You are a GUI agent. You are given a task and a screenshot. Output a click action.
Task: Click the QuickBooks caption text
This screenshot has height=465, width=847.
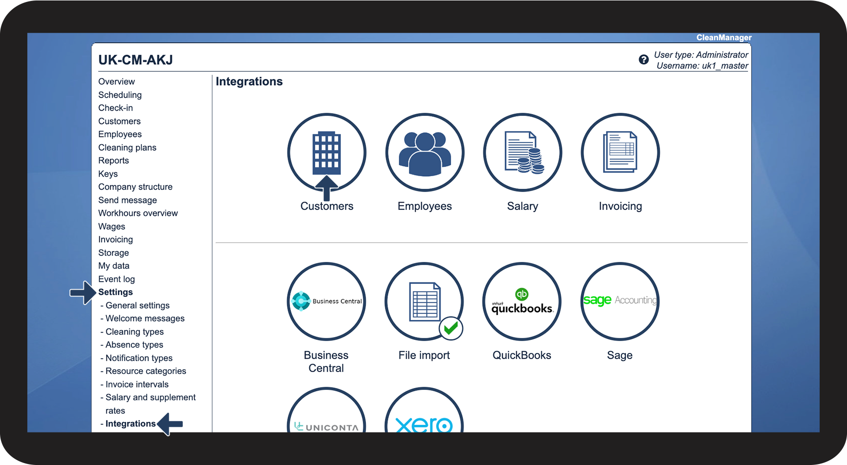point(522,355)
